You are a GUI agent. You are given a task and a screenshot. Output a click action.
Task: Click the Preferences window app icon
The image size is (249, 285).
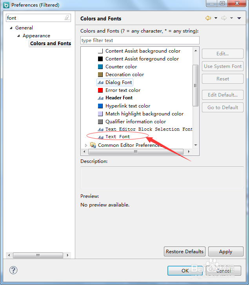(x=6, y=5)
